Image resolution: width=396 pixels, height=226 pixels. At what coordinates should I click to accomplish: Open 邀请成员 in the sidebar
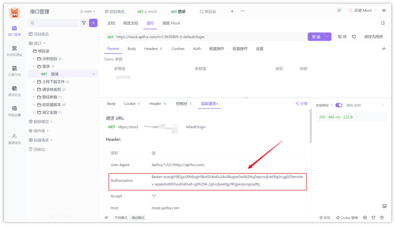[x=14, y=139]
